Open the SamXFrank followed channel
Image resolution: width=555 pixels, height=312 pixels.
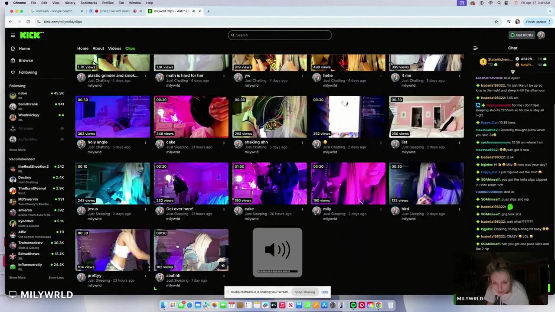click(36, 106)
